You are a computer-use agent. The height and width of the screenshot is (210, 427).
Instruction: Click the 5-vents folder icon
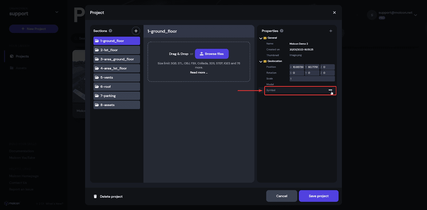click(97, 78)
